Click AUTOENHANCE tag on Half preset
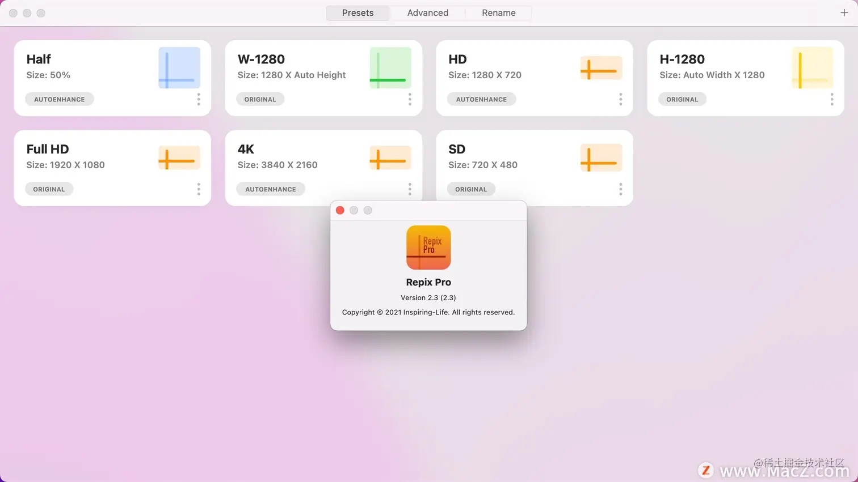This screenshot has width=858, height=482. coord(60,99)
